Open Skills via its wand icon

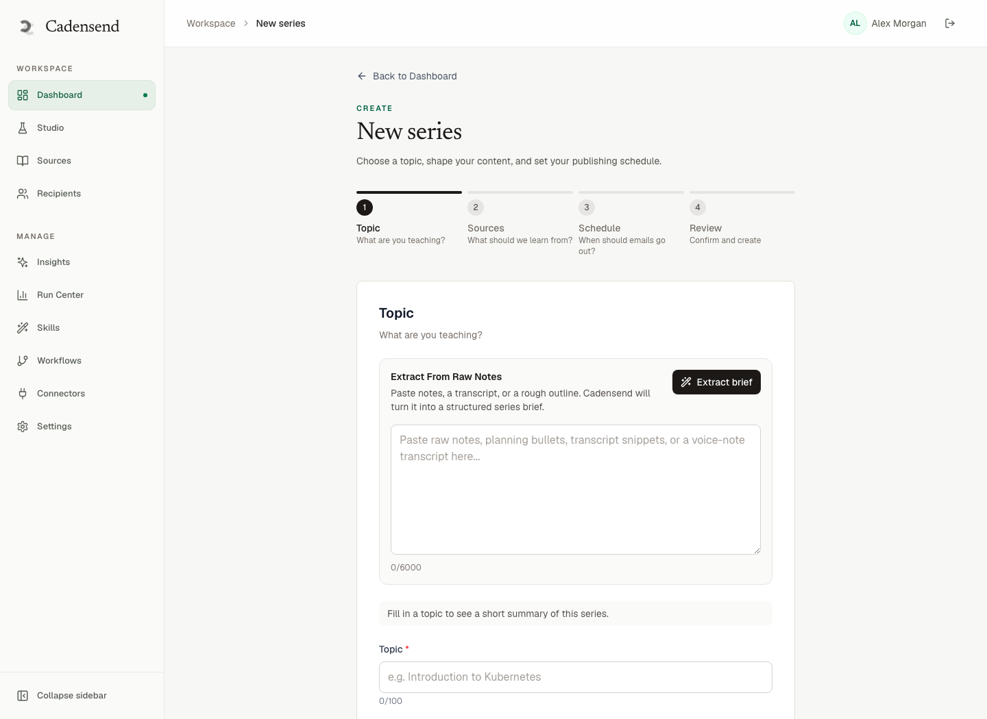(x=23, y=328)
